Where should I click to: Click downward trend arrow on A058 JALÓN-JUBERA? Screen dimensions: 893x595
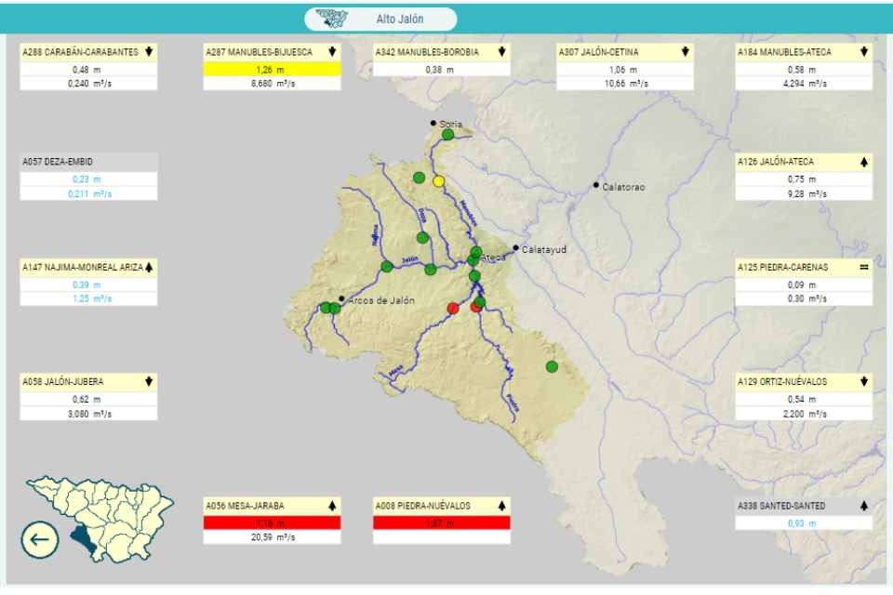click(149, 381)
